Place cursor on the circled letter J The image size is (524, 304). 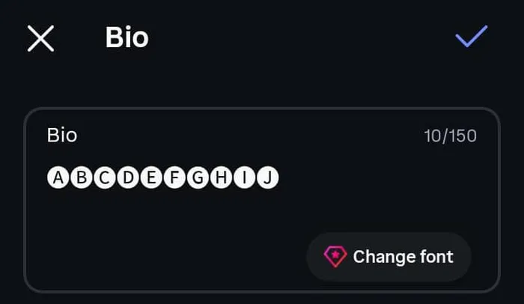coord(268,177)
